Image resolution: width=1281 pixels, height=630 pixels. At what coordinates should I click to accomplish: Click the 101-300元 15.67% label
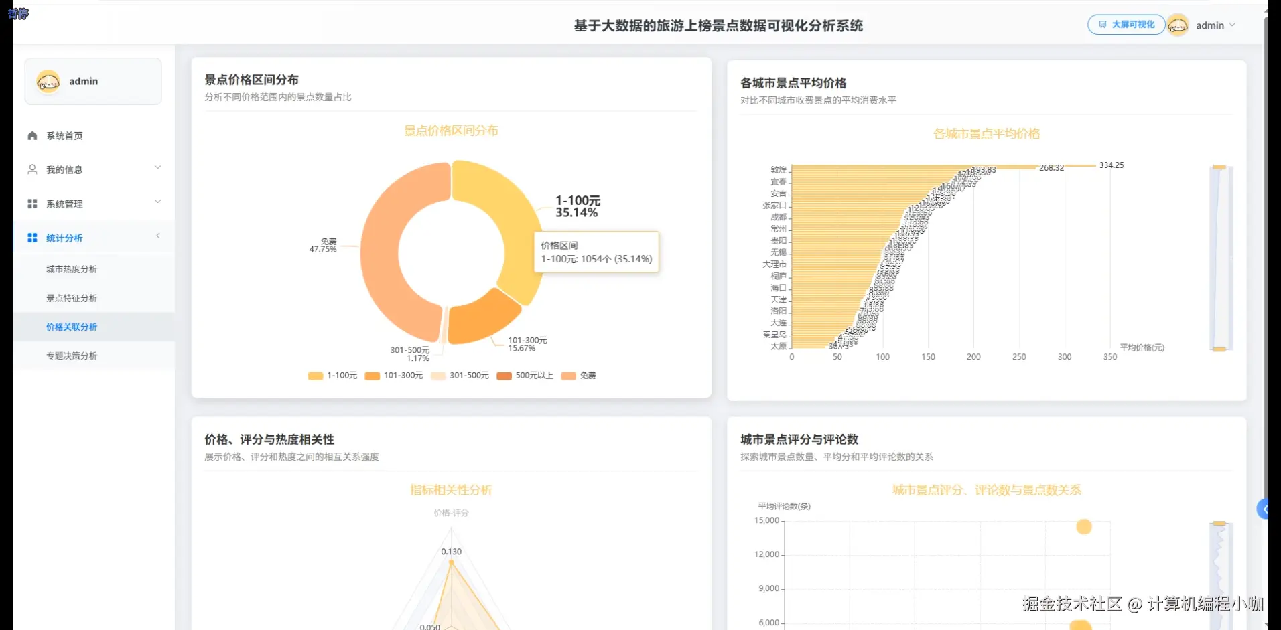coord(527,344)
